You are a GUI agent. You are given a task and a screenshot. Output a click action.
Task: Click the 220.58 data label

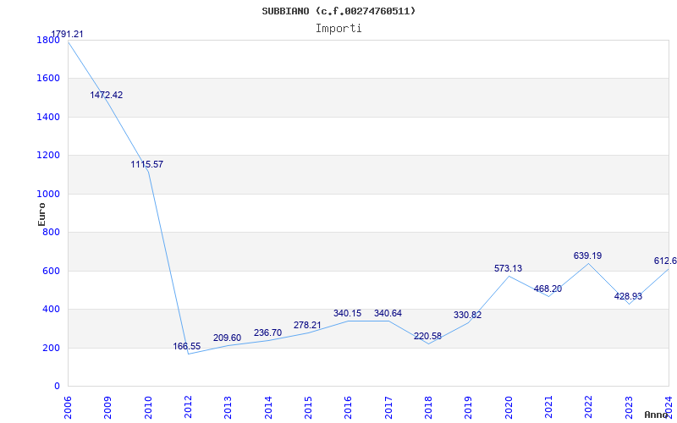pos(427,336)
